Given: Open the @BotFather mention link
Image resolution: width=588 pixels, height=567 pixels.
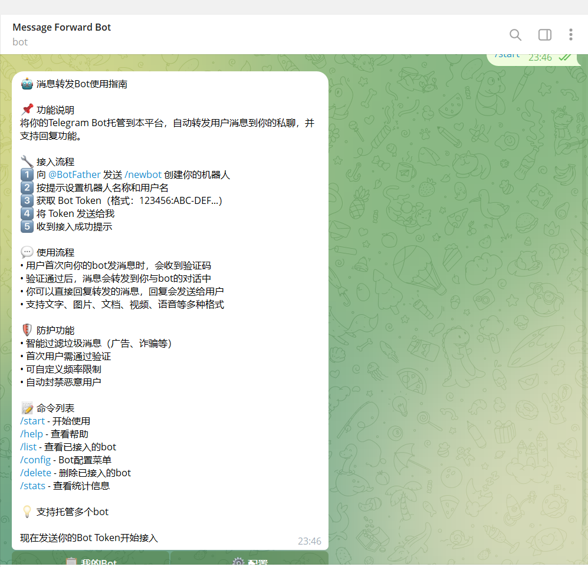Looking at the screenshot, I should click(74, 174).
